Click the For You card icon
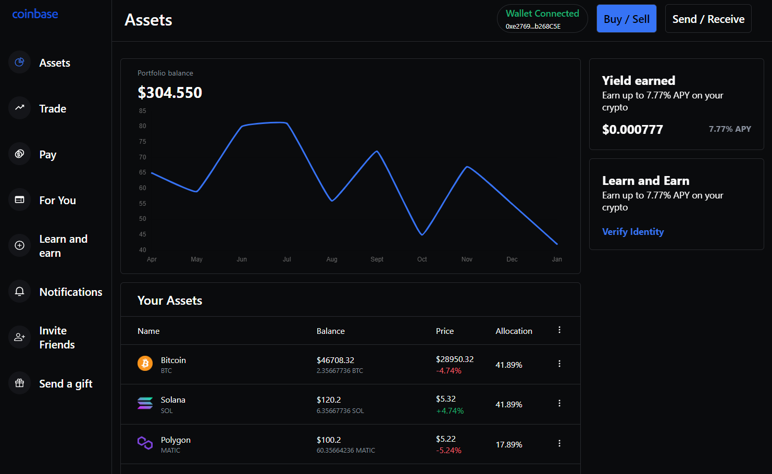 pos(20,199)
